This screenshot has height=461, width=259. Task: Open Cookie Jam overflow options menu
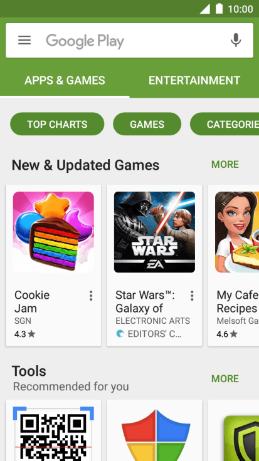[91, 296]
